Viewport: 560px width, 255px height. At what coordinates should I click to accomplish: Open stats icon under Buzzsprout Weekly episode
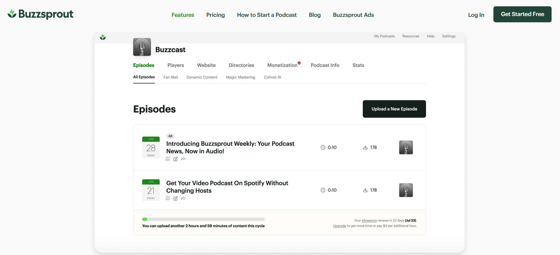tap(168, 159)
